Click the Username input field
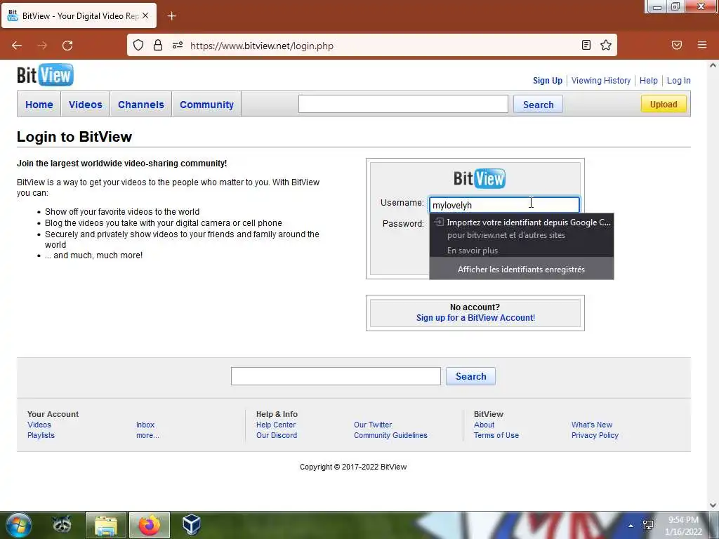The width and height of the screenshot is (719, 539). pyautogui.click(x=504, y=205)
